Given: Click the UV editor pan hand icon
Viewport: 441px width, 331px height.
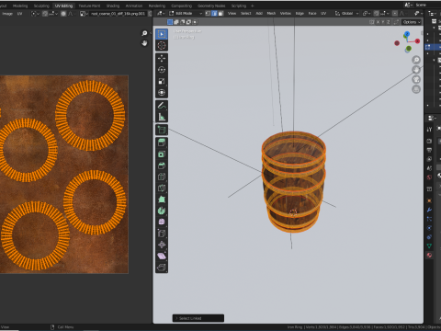Looking at the screenshot, I should tap(144, 43).
